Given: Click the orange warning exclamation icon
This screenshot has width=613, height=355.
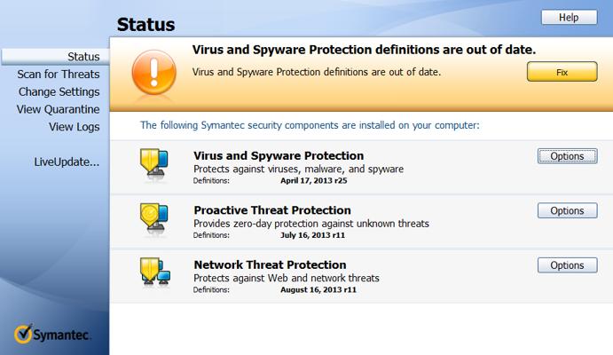Looking at the screenshot, I should pos(154,67).
